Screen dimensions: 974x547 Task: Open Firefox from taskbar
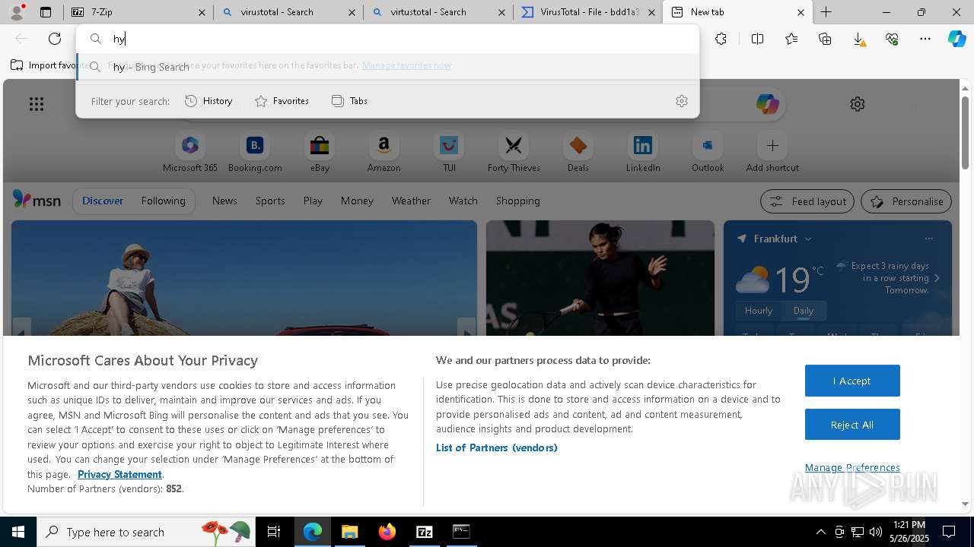click(x=387, y=532)
